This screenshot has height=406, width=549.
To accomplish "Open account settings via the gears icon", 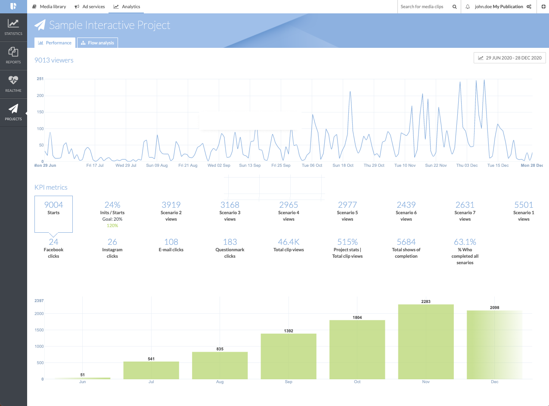I will (529, 6).
